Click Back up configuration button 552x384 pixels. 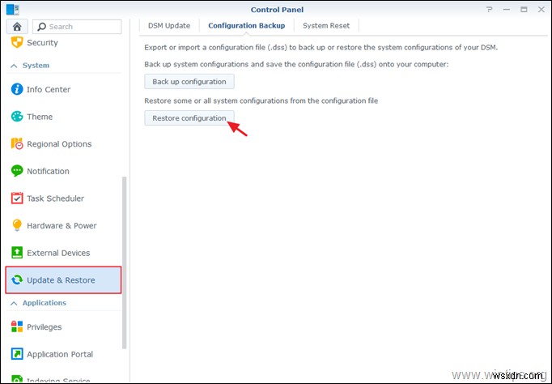coord(189,81)
